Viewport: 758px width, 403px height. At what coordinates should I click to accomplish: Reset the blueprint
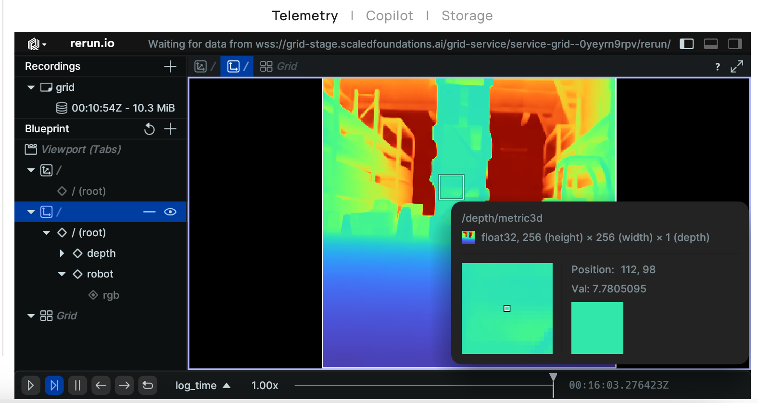pyautogui.click(x=150, y=129)
